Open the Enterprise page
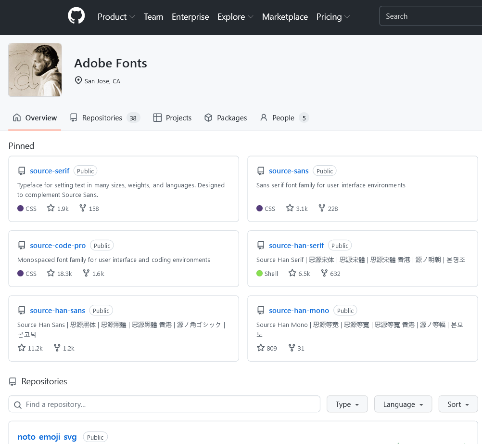 pyautogui.click(x=190, y=17)
